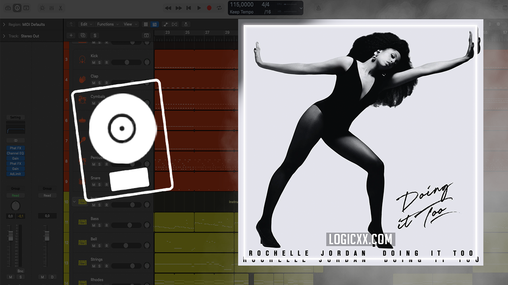The height and width of the screenshot is (285, 508).
Task: Click the Bass instrument keyboard icon
Action: (83, 222)
